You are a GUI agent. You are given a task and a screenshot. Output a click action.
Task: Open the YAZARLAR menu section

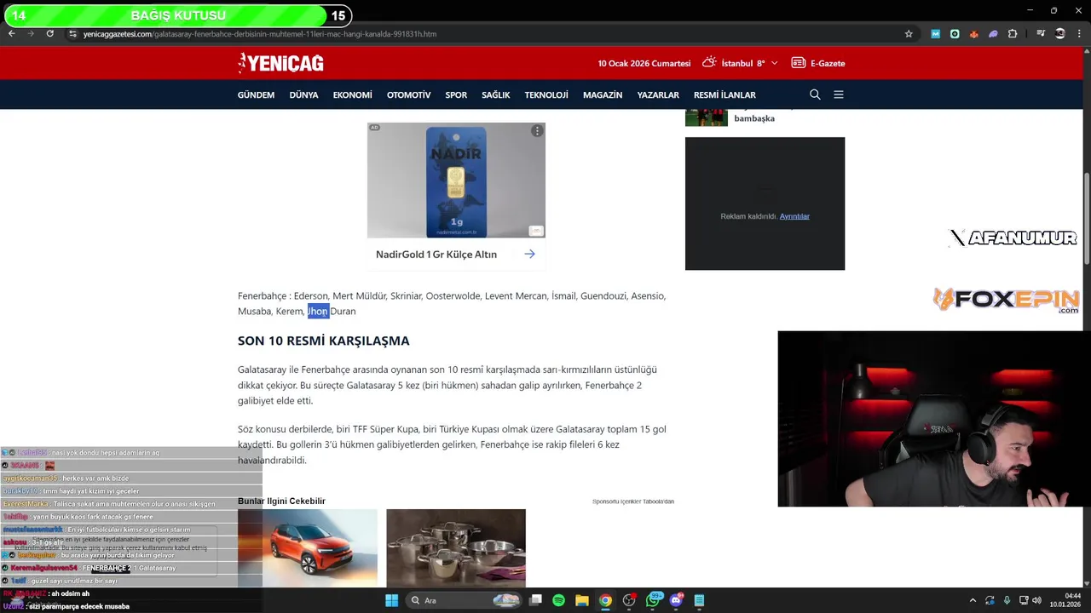tap(658, 95)
